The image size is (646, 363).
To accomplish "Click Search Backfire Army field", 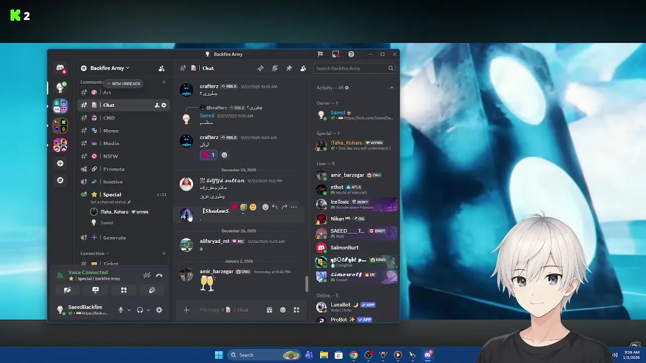I will click(354, 68).
